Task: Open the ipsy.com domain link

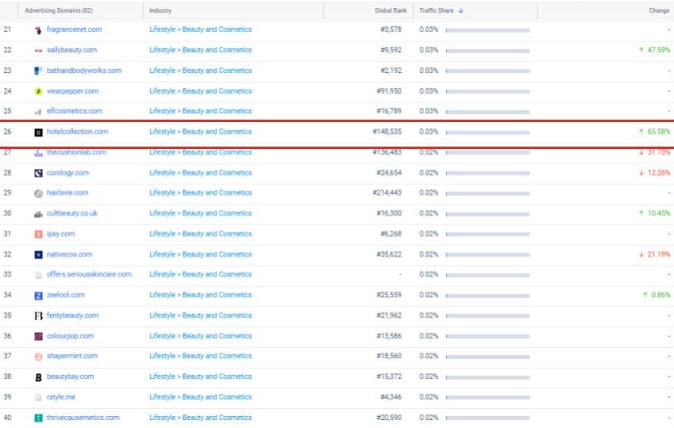Action: click(60, 234)
